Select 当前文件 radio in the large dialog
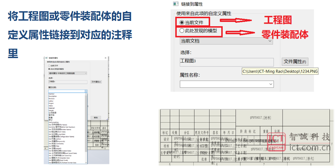The width and height of the screenshot is (335, 168). 182,22
